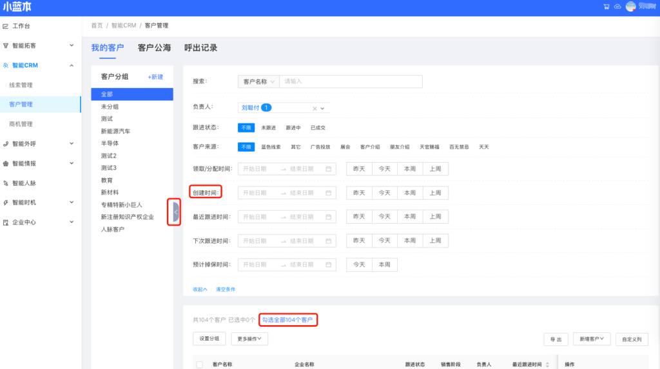Viewport: 660px width, 369px height.
Task: Collapse the customer group panel with arrow handle
Action: pos(175,212)
